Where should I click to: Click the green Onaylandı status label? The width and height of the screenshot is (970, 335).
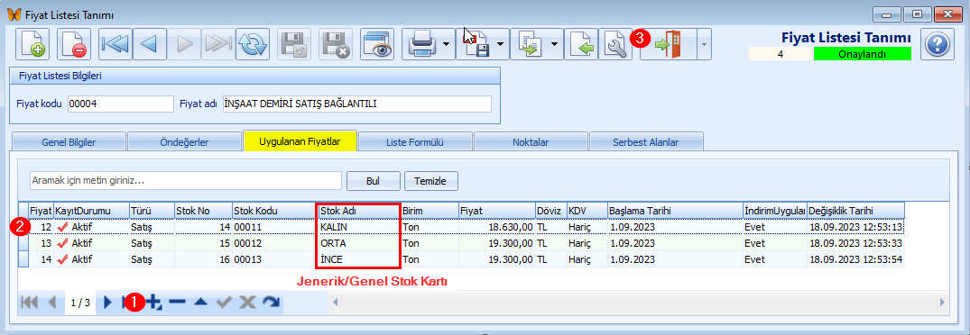tap(863, 54)
